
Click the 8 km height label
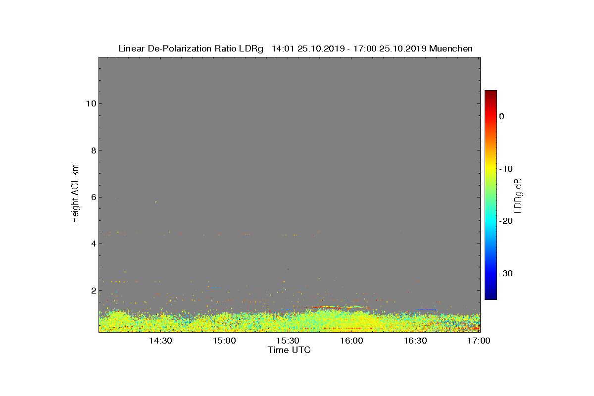click(93, 150)
